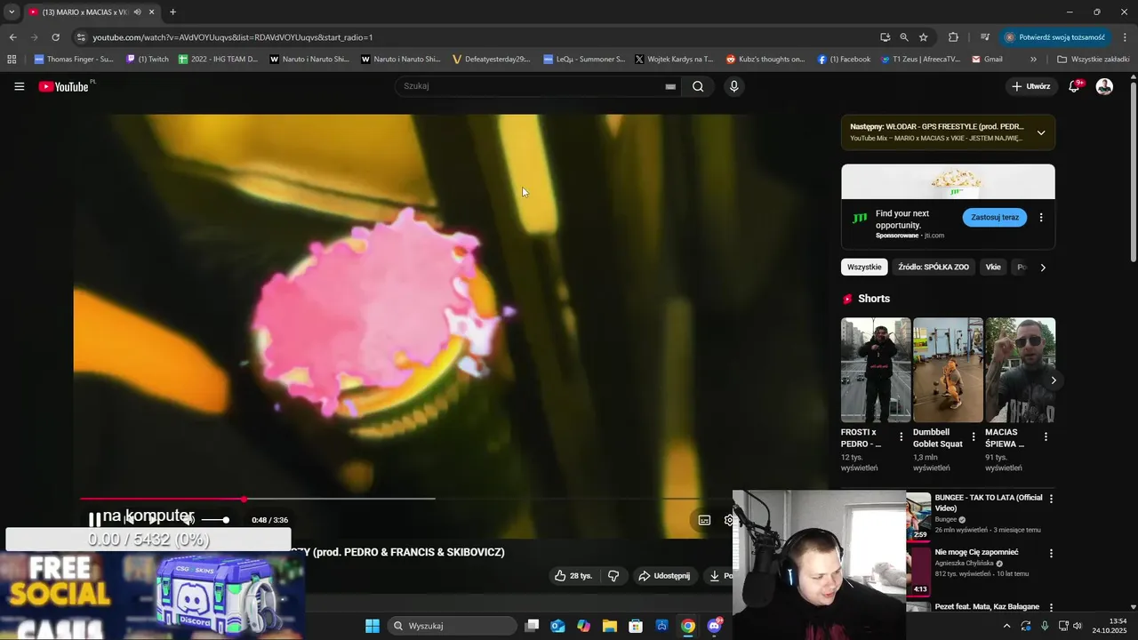Open the MACIAS ŚPIEWA short thumbnail
This screenshot has width=1138, height=640.
[1021, 370]
